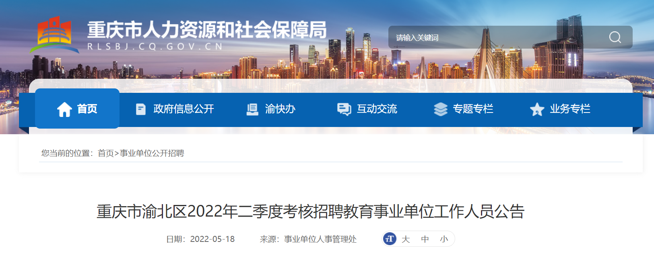Click the home house icon
This screenshot has width=654, height=262.
click(64, 109)
